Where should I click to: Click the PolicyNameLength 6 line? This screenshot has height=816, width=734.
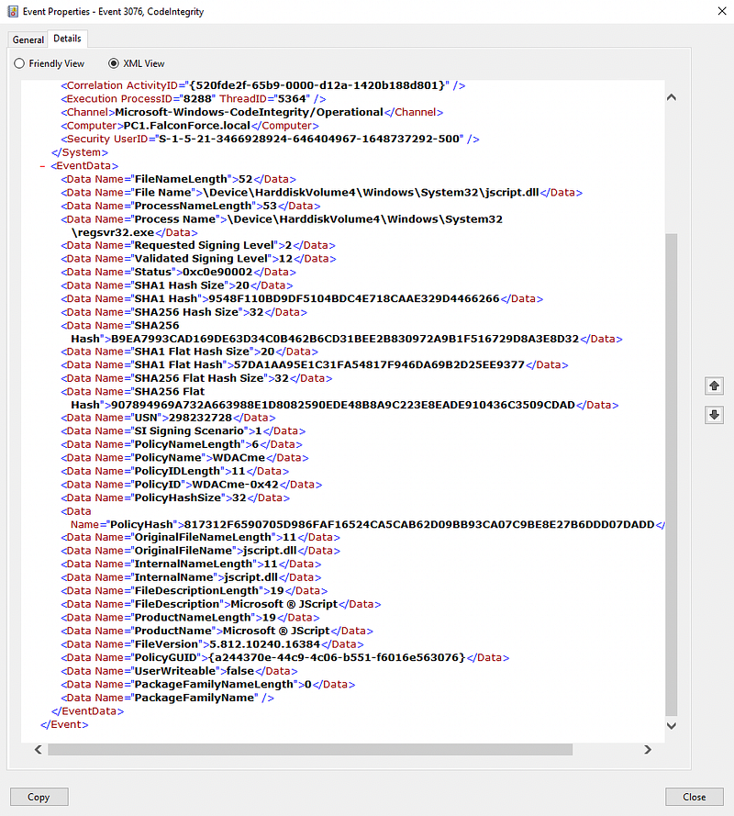[182, 445]
